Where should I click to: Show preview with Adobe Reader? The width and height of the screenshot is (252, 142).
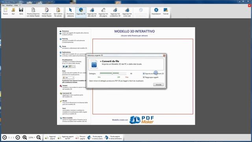tap(33, 12)
